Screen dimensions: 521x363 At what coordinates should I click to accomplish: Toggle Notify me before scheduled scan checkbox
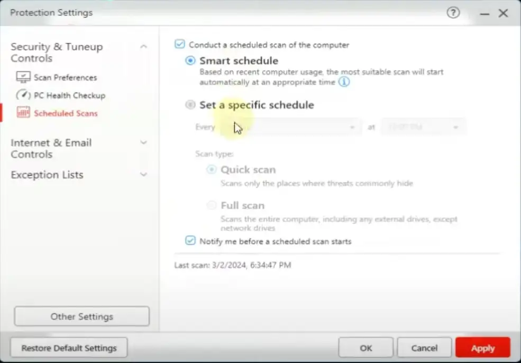pyautogui.click(x=190, y=240)
